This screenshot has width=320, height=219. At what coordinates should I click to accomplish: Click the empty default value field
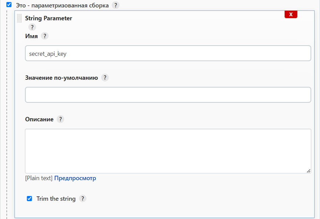pyautogui.click(x=168, y=95)
